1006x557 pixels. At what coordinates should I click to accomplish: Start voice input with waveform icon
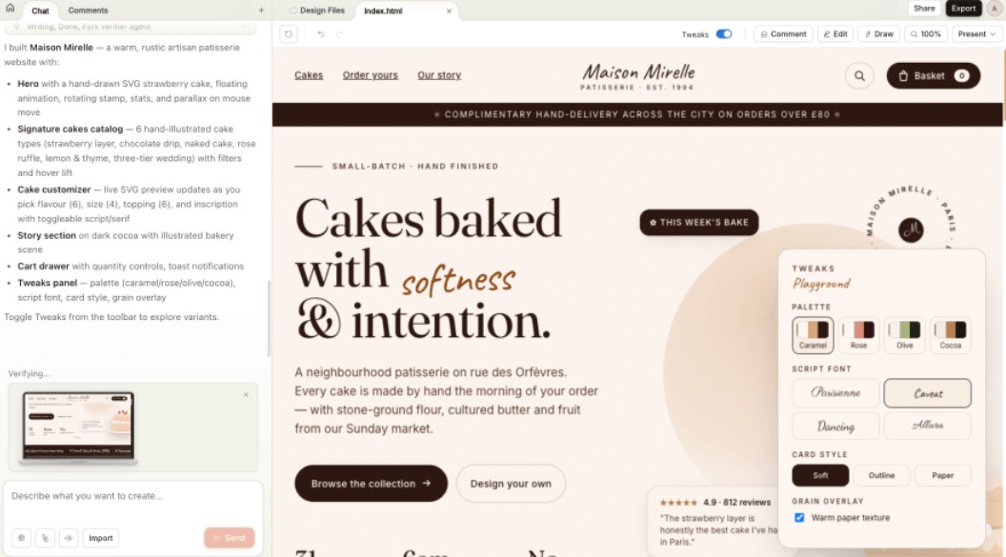pos(69,538)
